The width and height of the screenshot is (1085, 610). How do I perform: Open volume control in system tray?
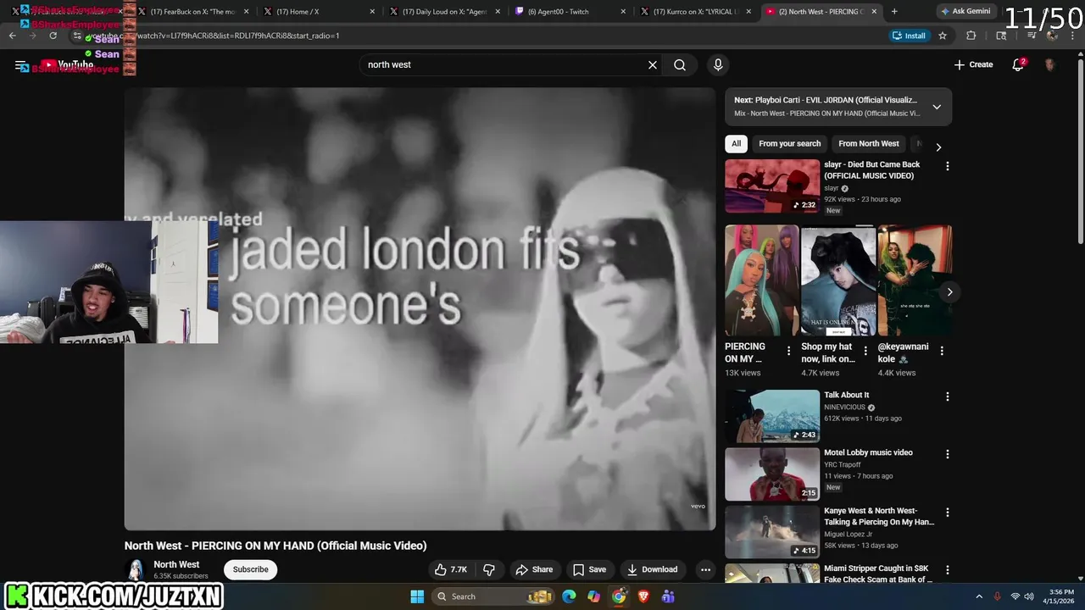[1031, 596]
